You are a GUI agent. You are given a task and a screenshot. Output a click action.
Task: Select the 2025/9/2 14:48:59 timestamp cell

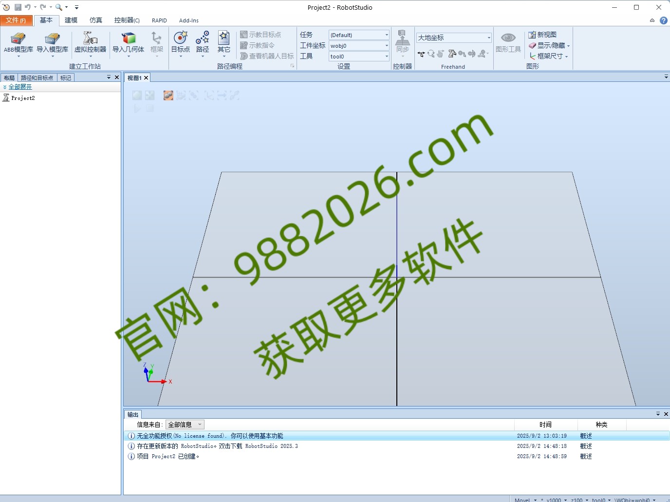click(x=542, y=456)
